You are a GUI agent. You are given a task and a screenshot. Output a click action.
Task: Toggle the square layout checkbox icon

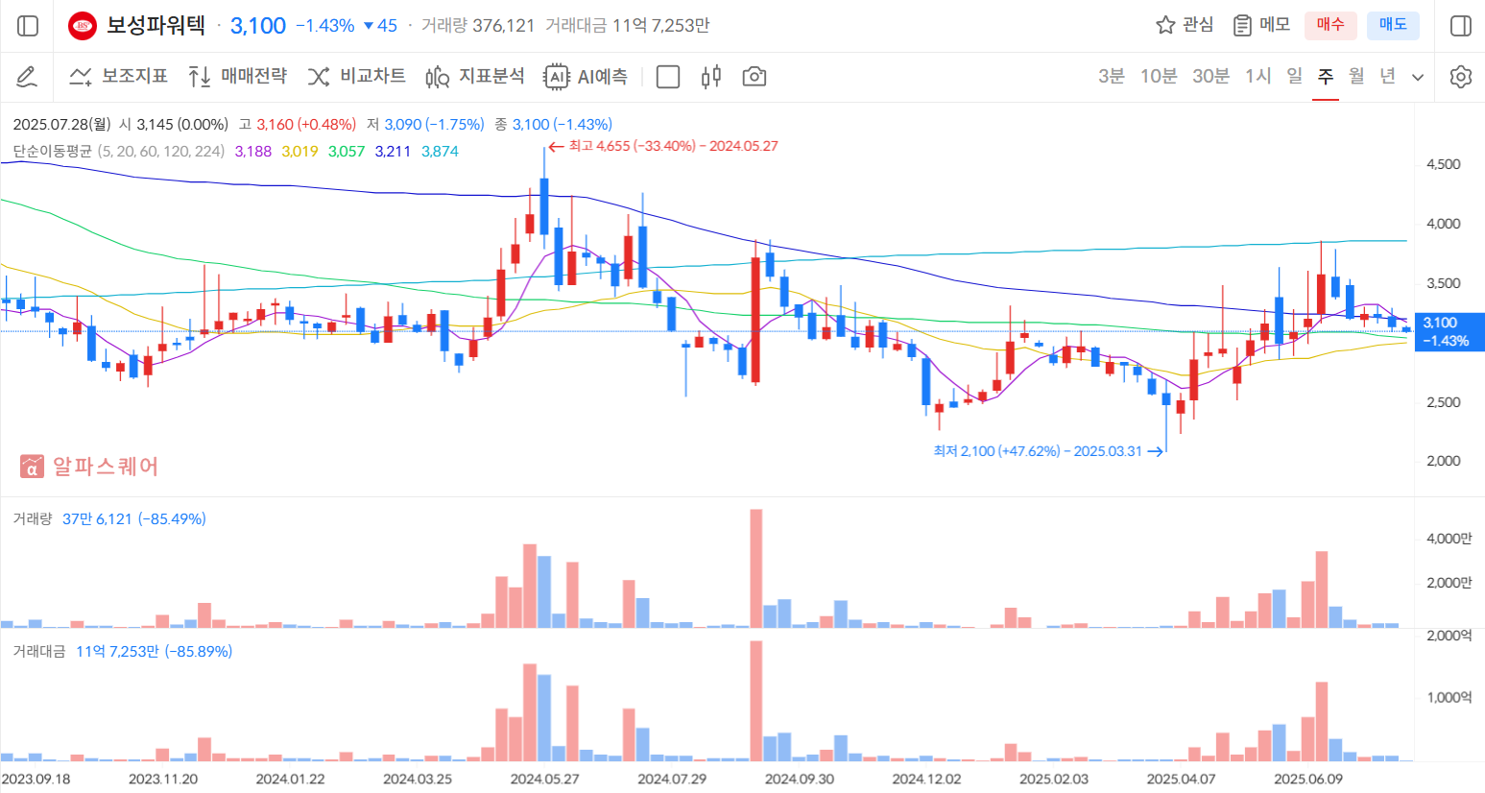pos(668,77)
